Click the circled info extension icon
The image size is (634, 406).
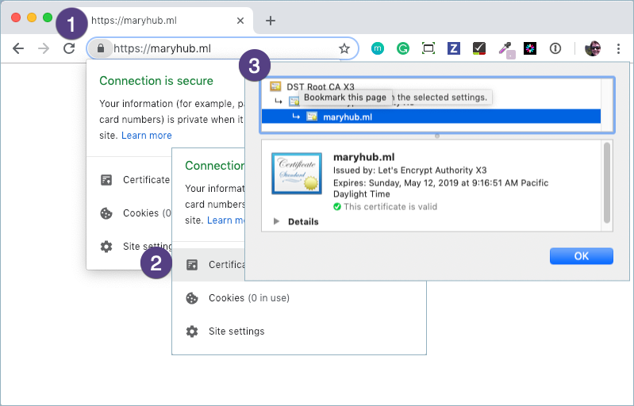555,49
